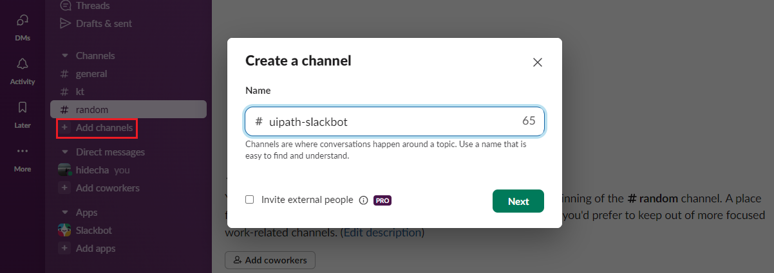The height and width of the screenshot is (273, 774).
Task: Click the channel name input field
Action: point(395,121)
